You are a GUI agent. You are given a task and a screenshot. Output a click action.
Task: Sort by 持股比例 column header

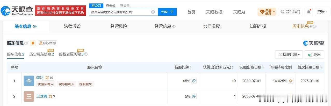tap(183, 67)
